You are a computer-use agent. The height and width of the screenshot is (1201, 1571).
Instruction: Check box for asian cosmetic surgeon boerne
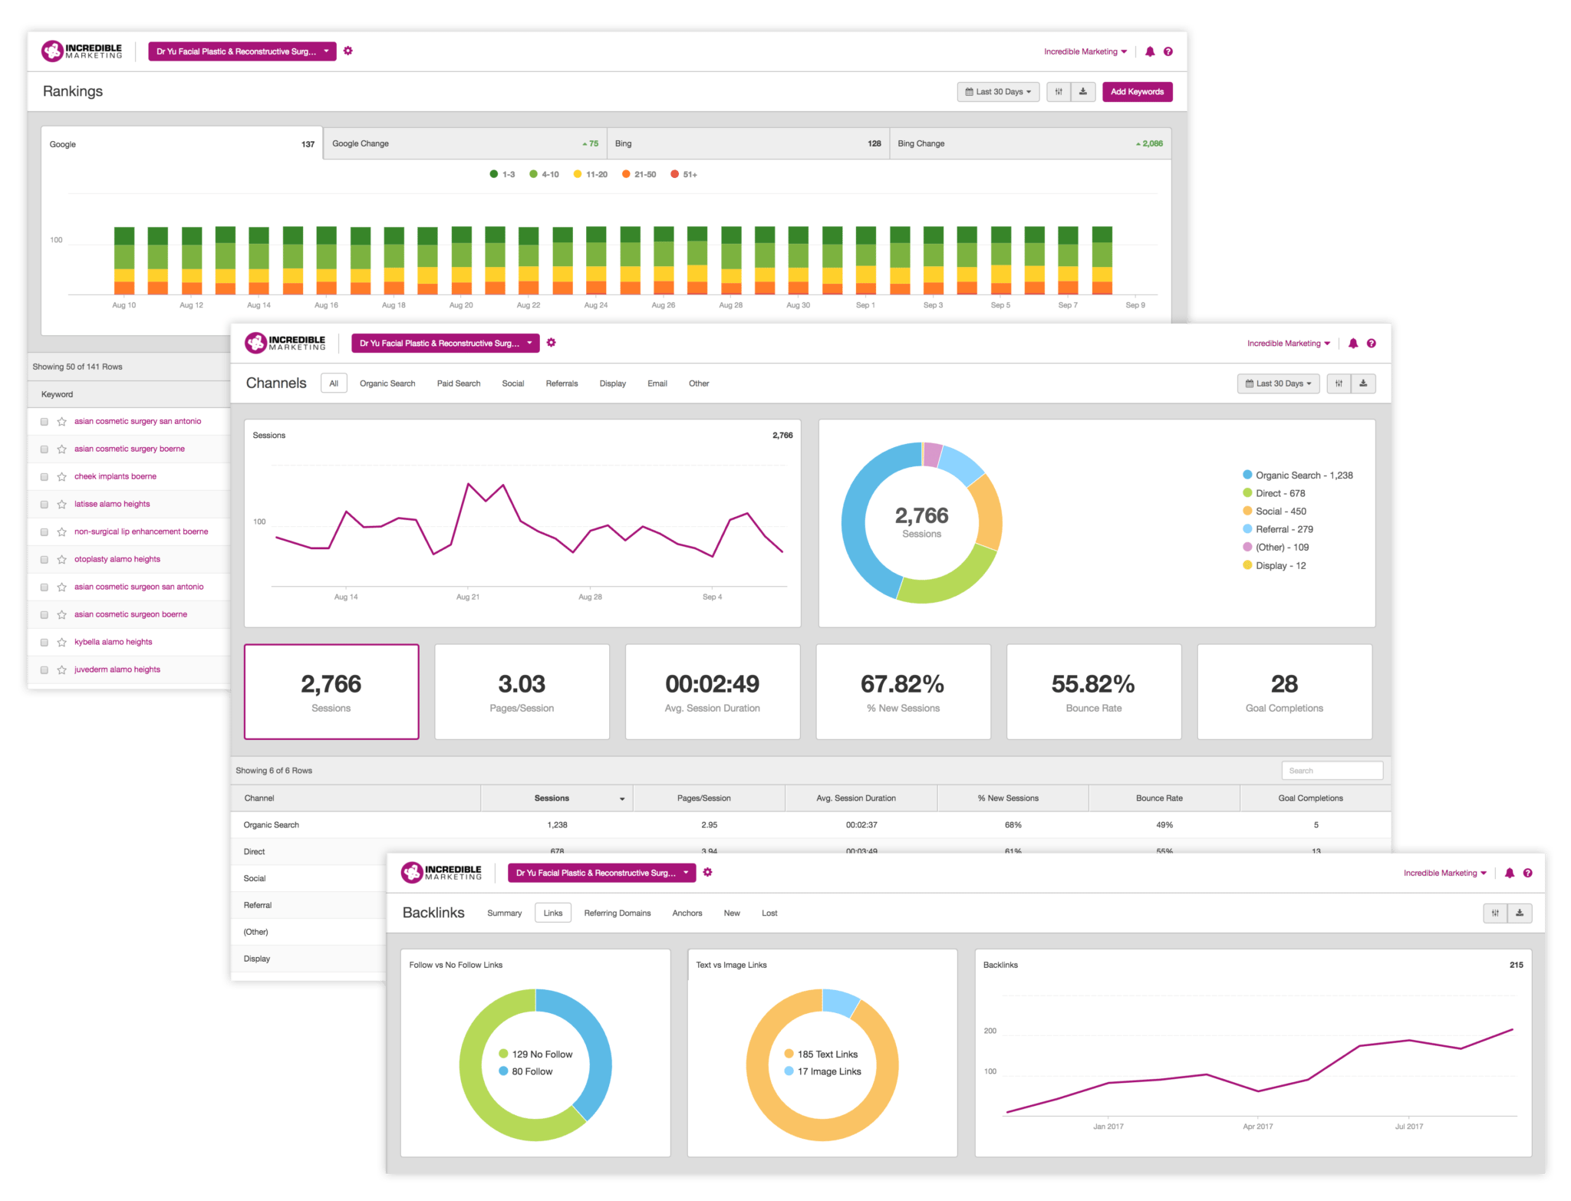point(44,615)
